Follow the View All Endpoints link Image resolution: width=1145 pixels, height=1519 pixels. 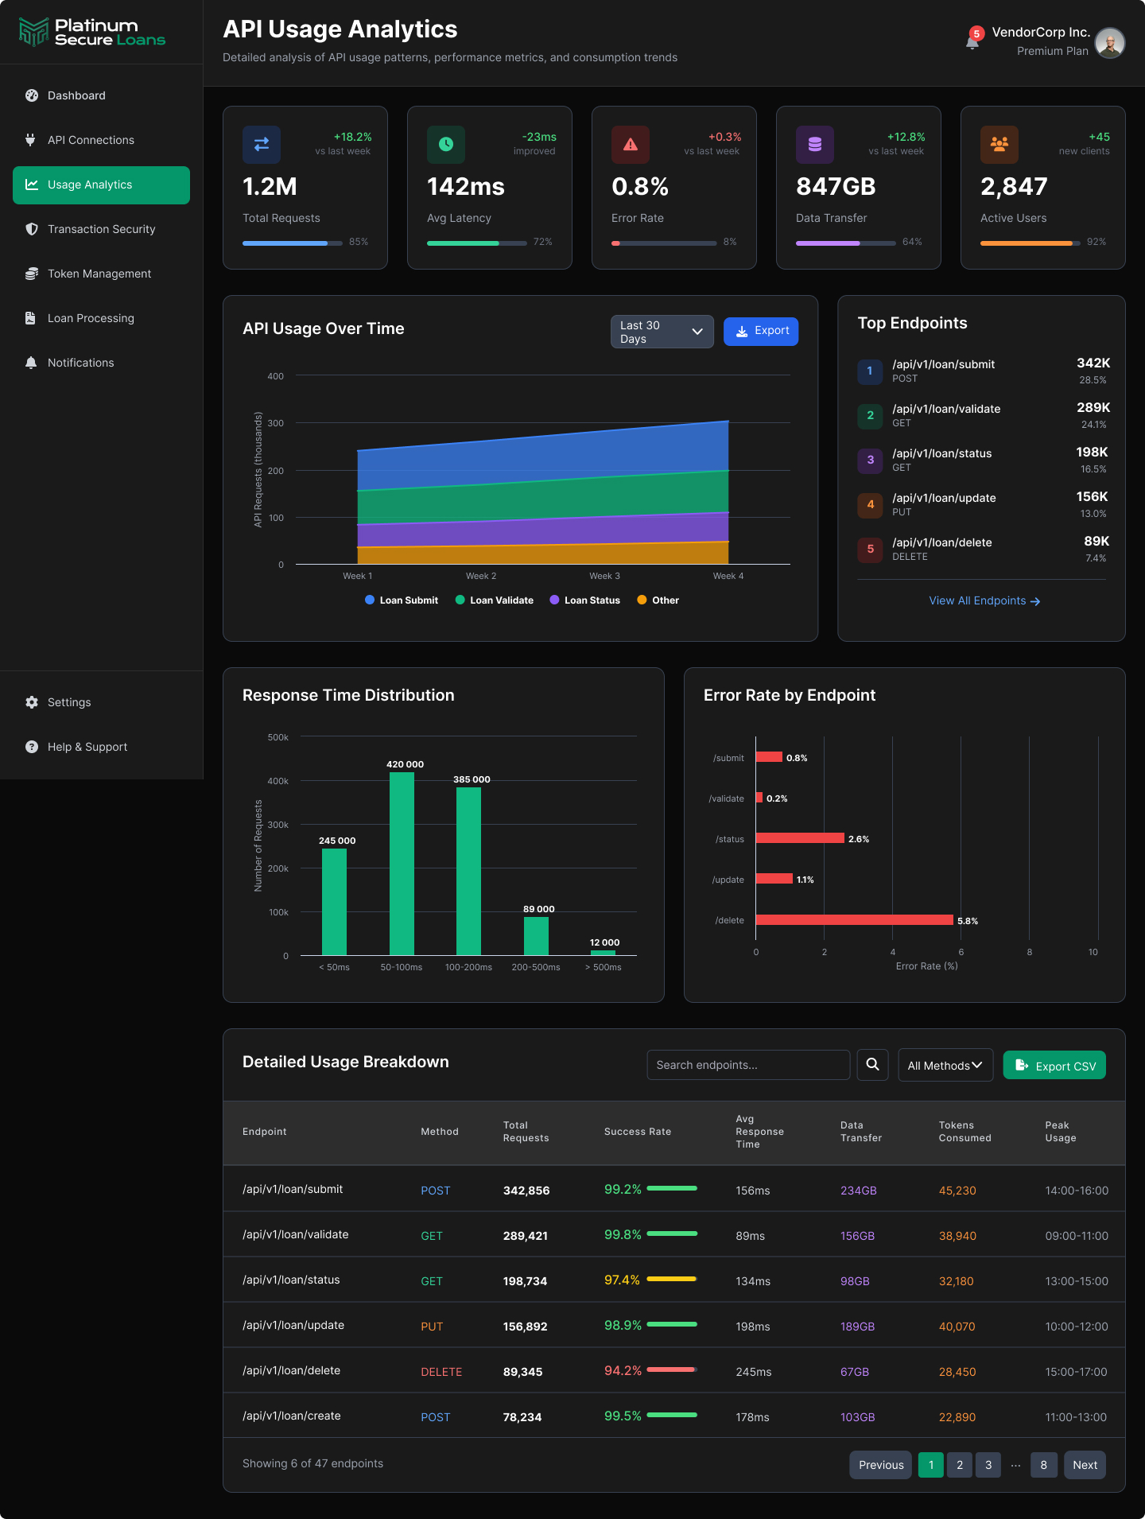pos(984,600)
